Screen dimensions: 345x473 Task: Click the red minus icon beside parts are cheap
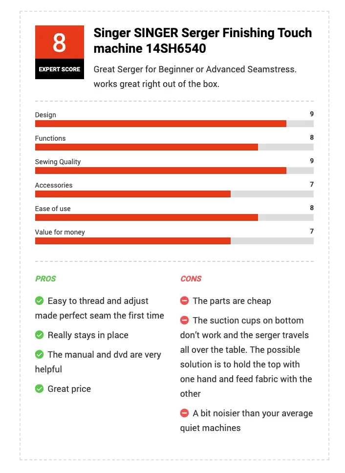pyautogui.click(x=184, y=301)
